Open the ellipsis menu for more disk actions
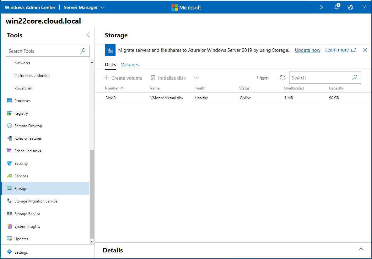The image size is (372, 259). point(197,78)
